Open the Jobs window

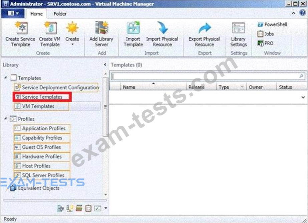tap(266, 34)
